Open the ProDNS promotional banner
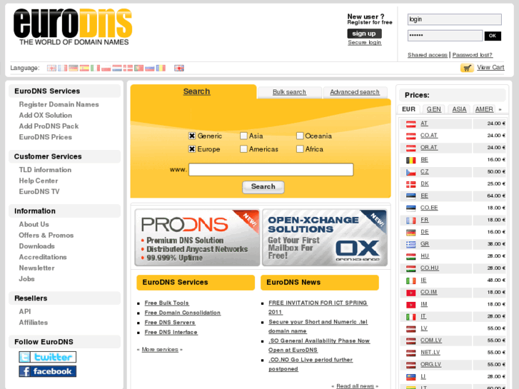 (197, 238)
